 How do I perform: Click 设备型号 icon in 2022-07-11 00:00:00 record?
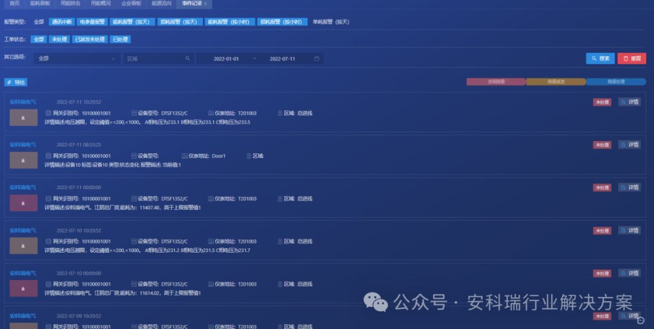point(134,199)
